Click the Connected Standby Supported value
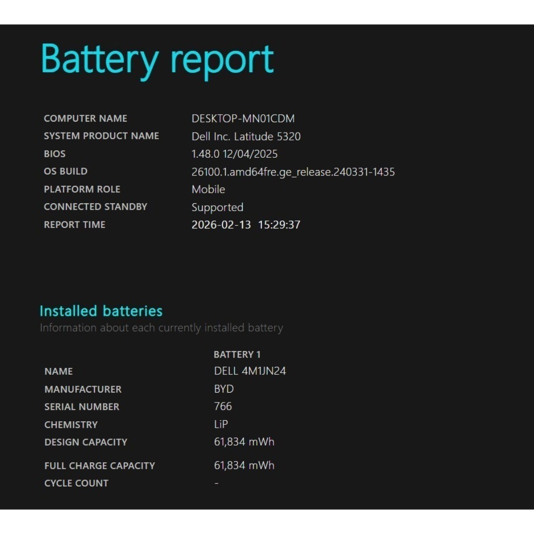This screenshot has height=534, width=534. tap(217, 207)
